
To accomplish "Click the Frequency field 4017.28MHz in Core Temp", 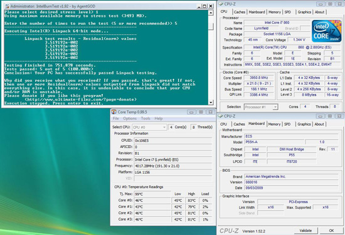I will click(x=173, y=166).
